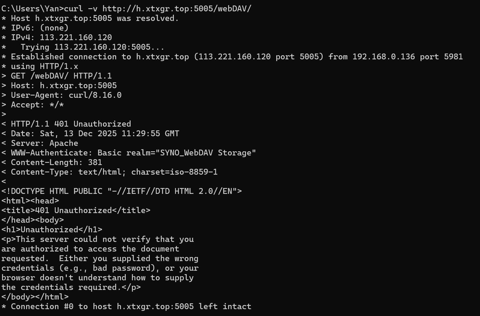Click the "IPv6: (none)" line
Viewport: 480px width, 316px height.
40,28
